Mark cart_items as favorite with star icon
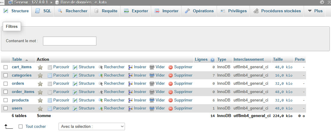 tap(40, 67)
